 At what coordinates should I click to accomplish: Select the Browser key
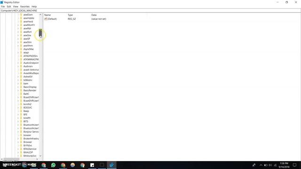coord(28,142)
